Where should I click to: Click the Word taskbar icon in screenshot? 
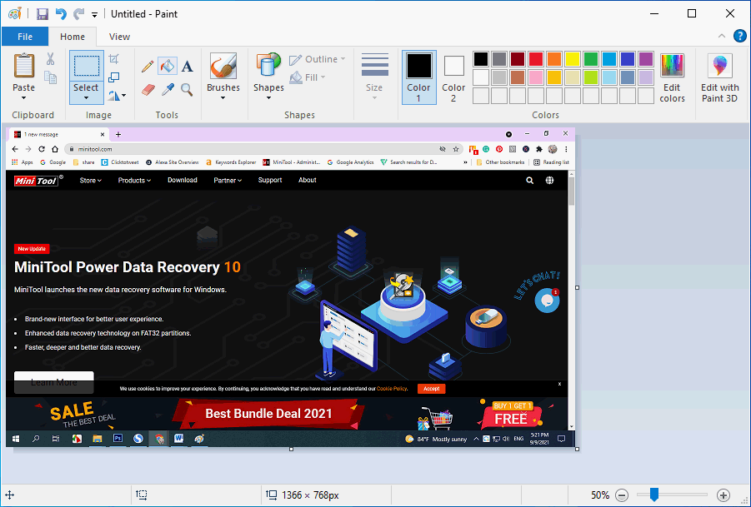point(178,438)
